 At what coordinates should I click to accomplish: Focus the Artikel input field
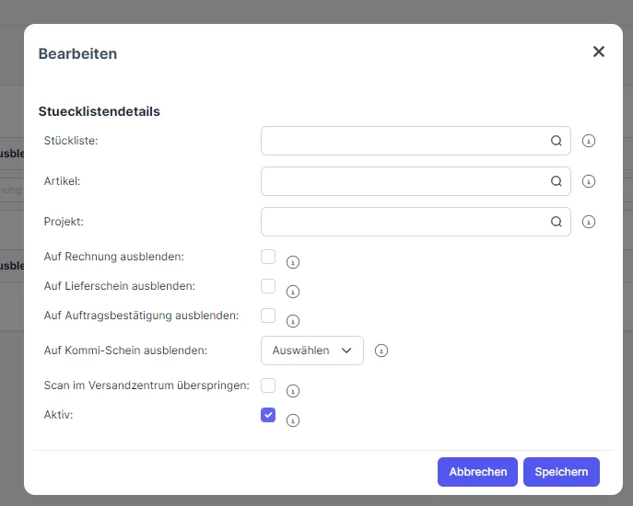point(416,181)
